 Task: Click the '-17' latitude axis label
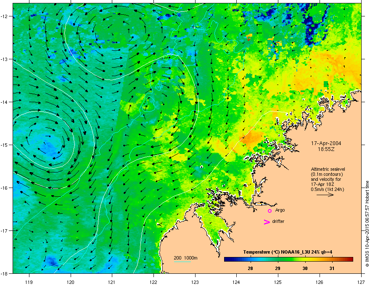[5, 230]
